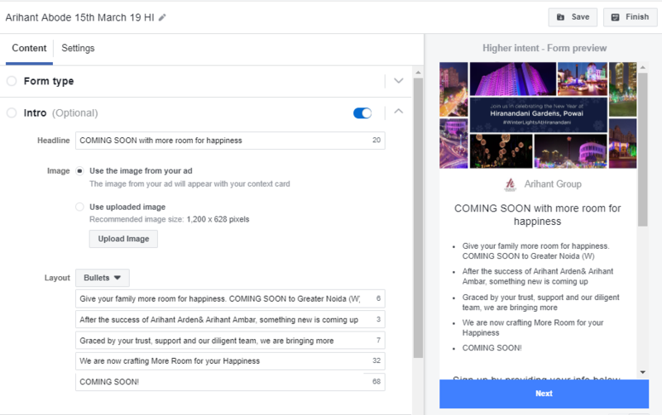Edit the crafting More Room bullet
The width and height of the screenshot is (662, 415).
tap(230, 361)
